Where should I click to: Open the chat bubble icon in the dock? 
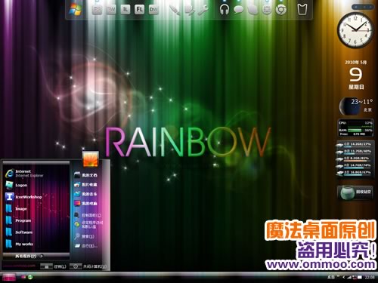pos(238,10)
